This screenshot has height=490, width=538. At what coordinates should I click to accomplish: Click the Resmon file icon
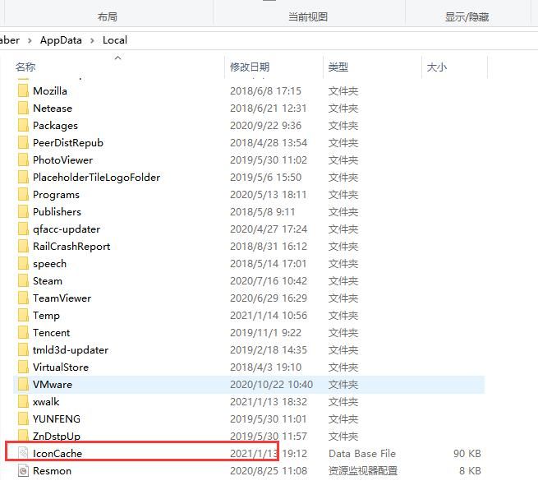point(23,471)
